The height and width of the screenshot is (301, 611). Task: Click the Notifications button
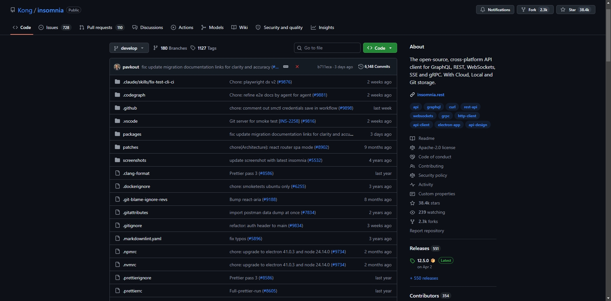click(495, 10)
